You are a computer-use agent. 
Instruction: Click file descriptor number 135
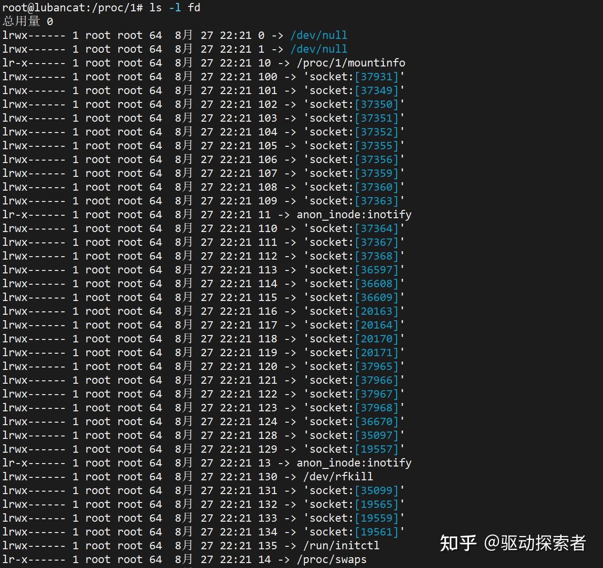[268, 545]
